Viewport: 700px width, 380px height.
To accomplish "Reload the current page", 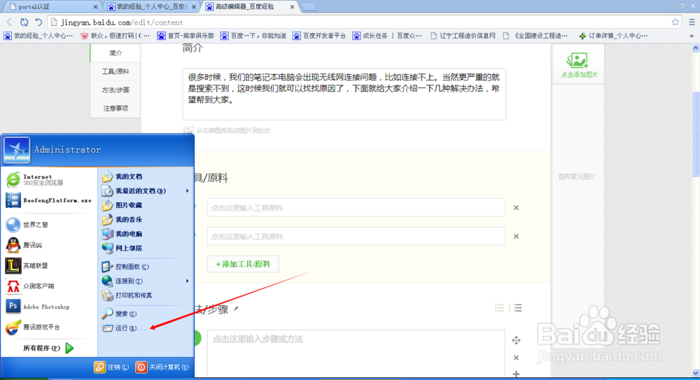I will (x=24, y=22).
